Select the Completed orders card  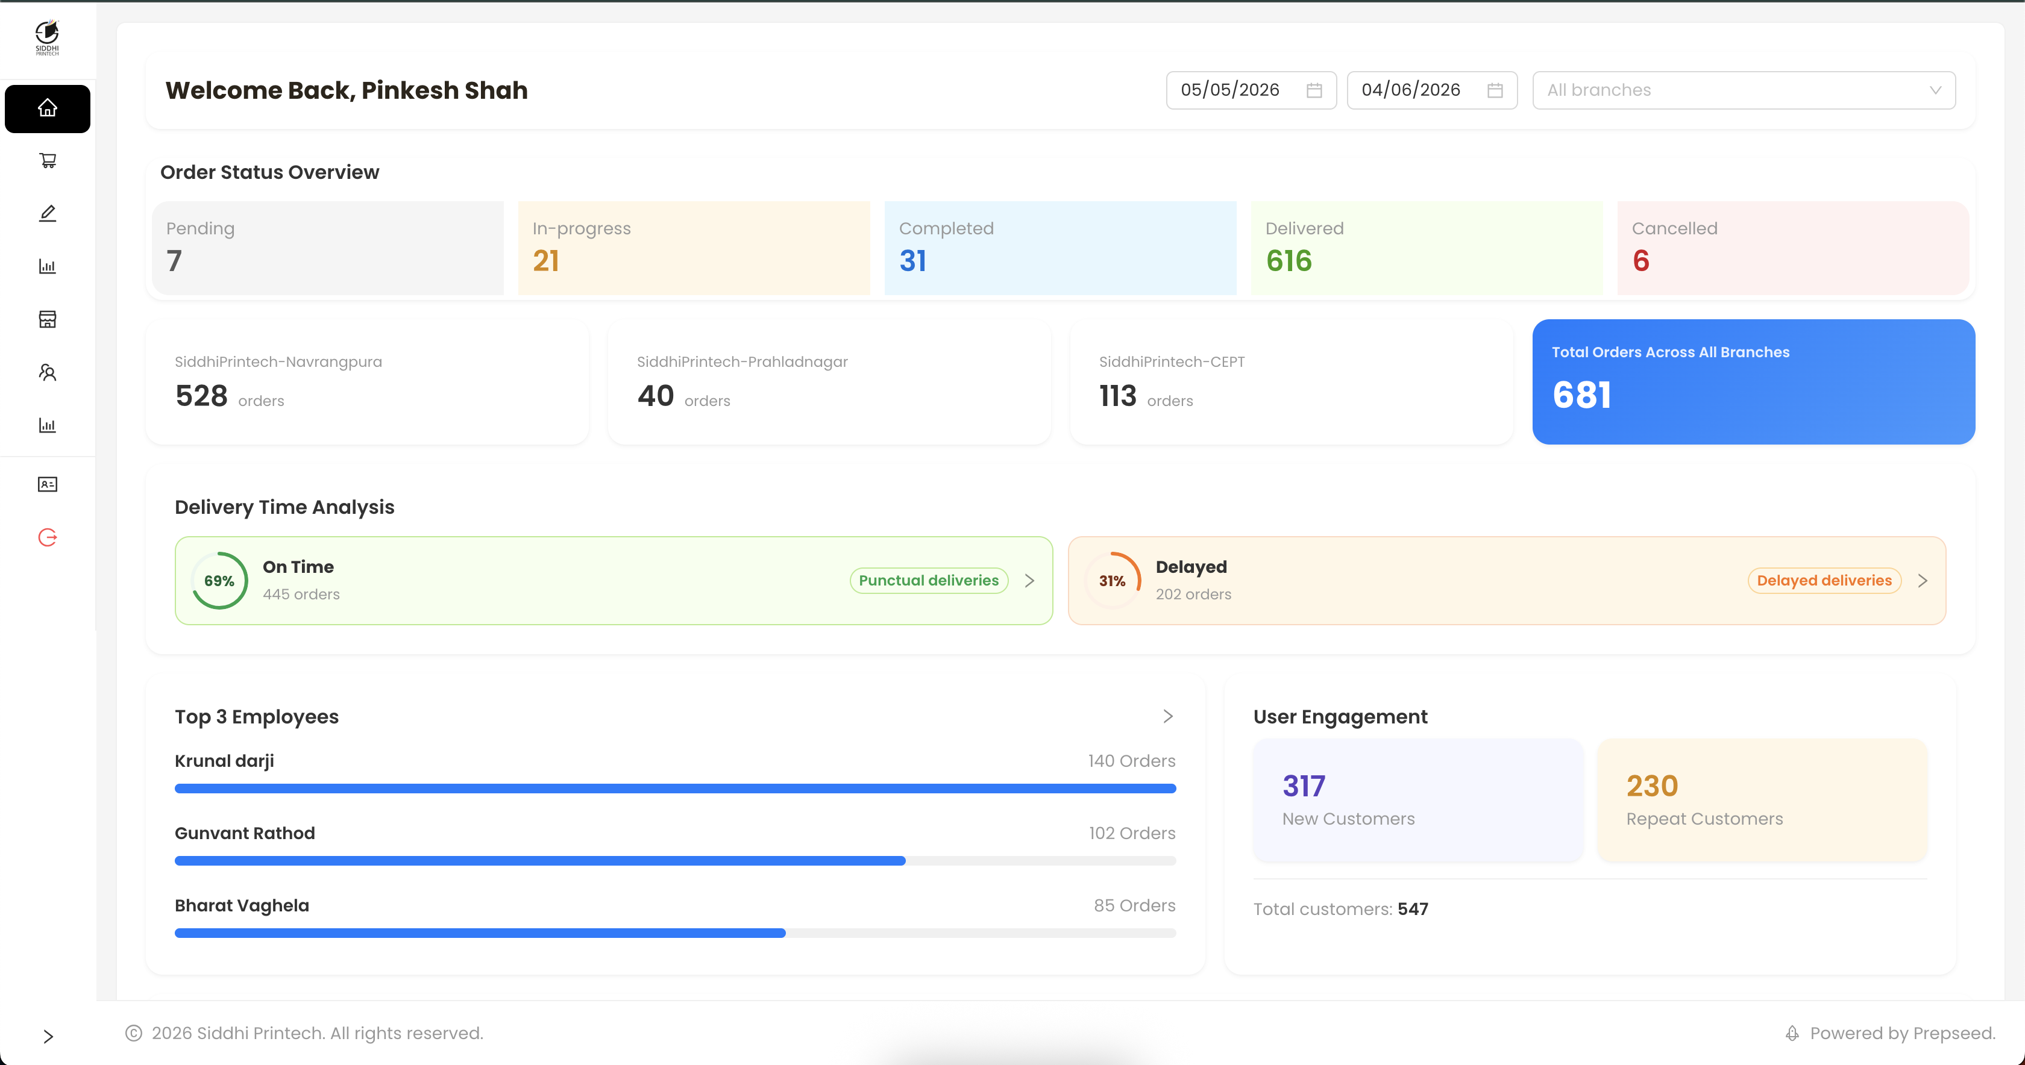(1060, 248)
